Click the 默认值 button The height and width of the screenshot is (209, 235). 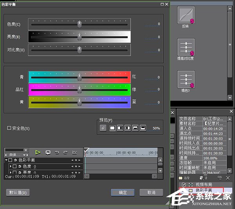[x=18, y=193]
